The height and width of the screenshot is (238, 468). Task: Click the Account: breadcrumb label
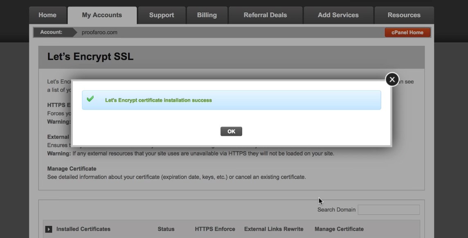(x=51, y=32)
